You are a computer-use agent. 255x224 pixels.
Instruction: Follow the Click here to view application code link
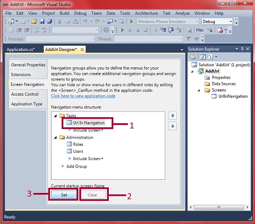coord(83,96)
